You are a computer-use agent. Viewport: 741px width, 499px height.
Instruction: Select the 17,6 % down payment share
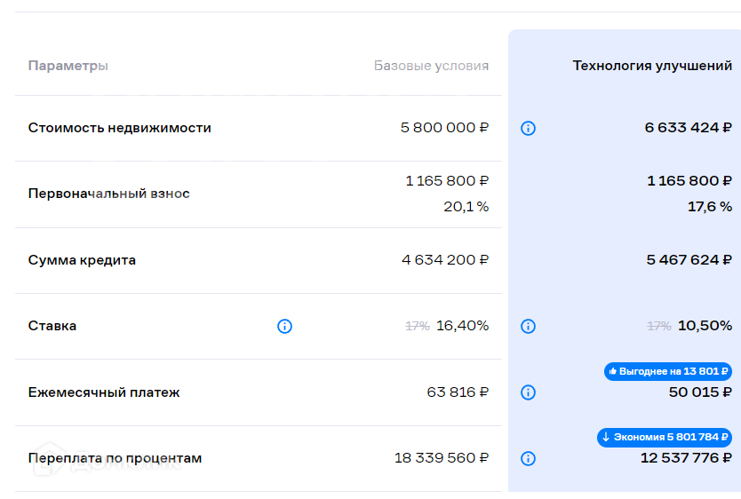point(710,207)
